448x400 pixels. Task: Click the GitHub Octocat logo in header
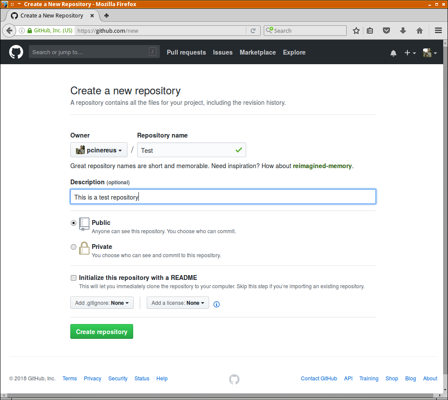pyautogui.click(x=16, y=52)
